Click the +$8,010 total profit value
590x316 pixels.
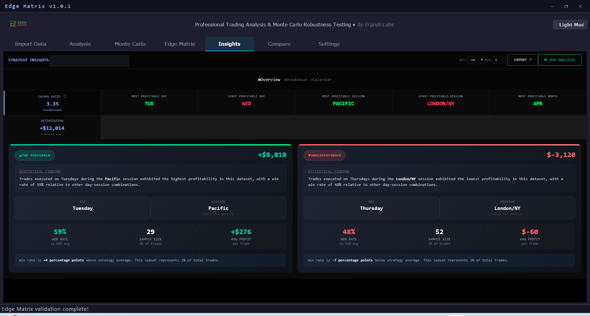(x=272, y=155)
